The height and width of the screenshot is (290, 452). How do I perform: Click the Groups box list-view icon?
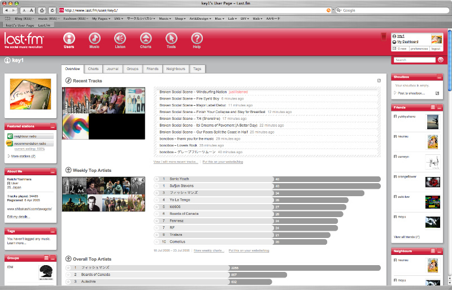(x=46, y=258)
